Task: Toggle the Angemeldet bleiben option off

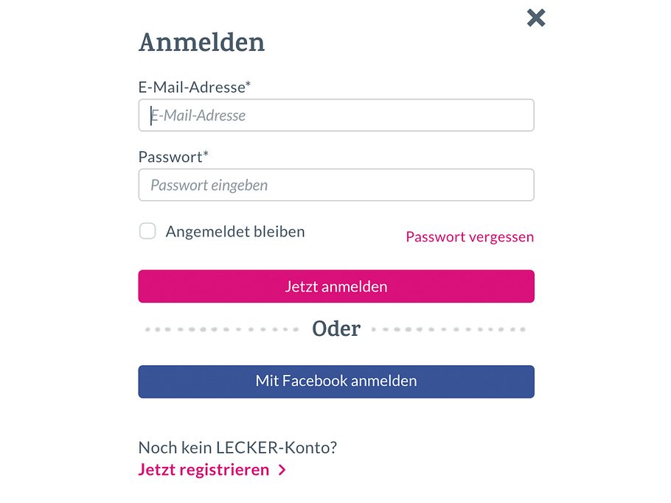Action: pos(147,231)
